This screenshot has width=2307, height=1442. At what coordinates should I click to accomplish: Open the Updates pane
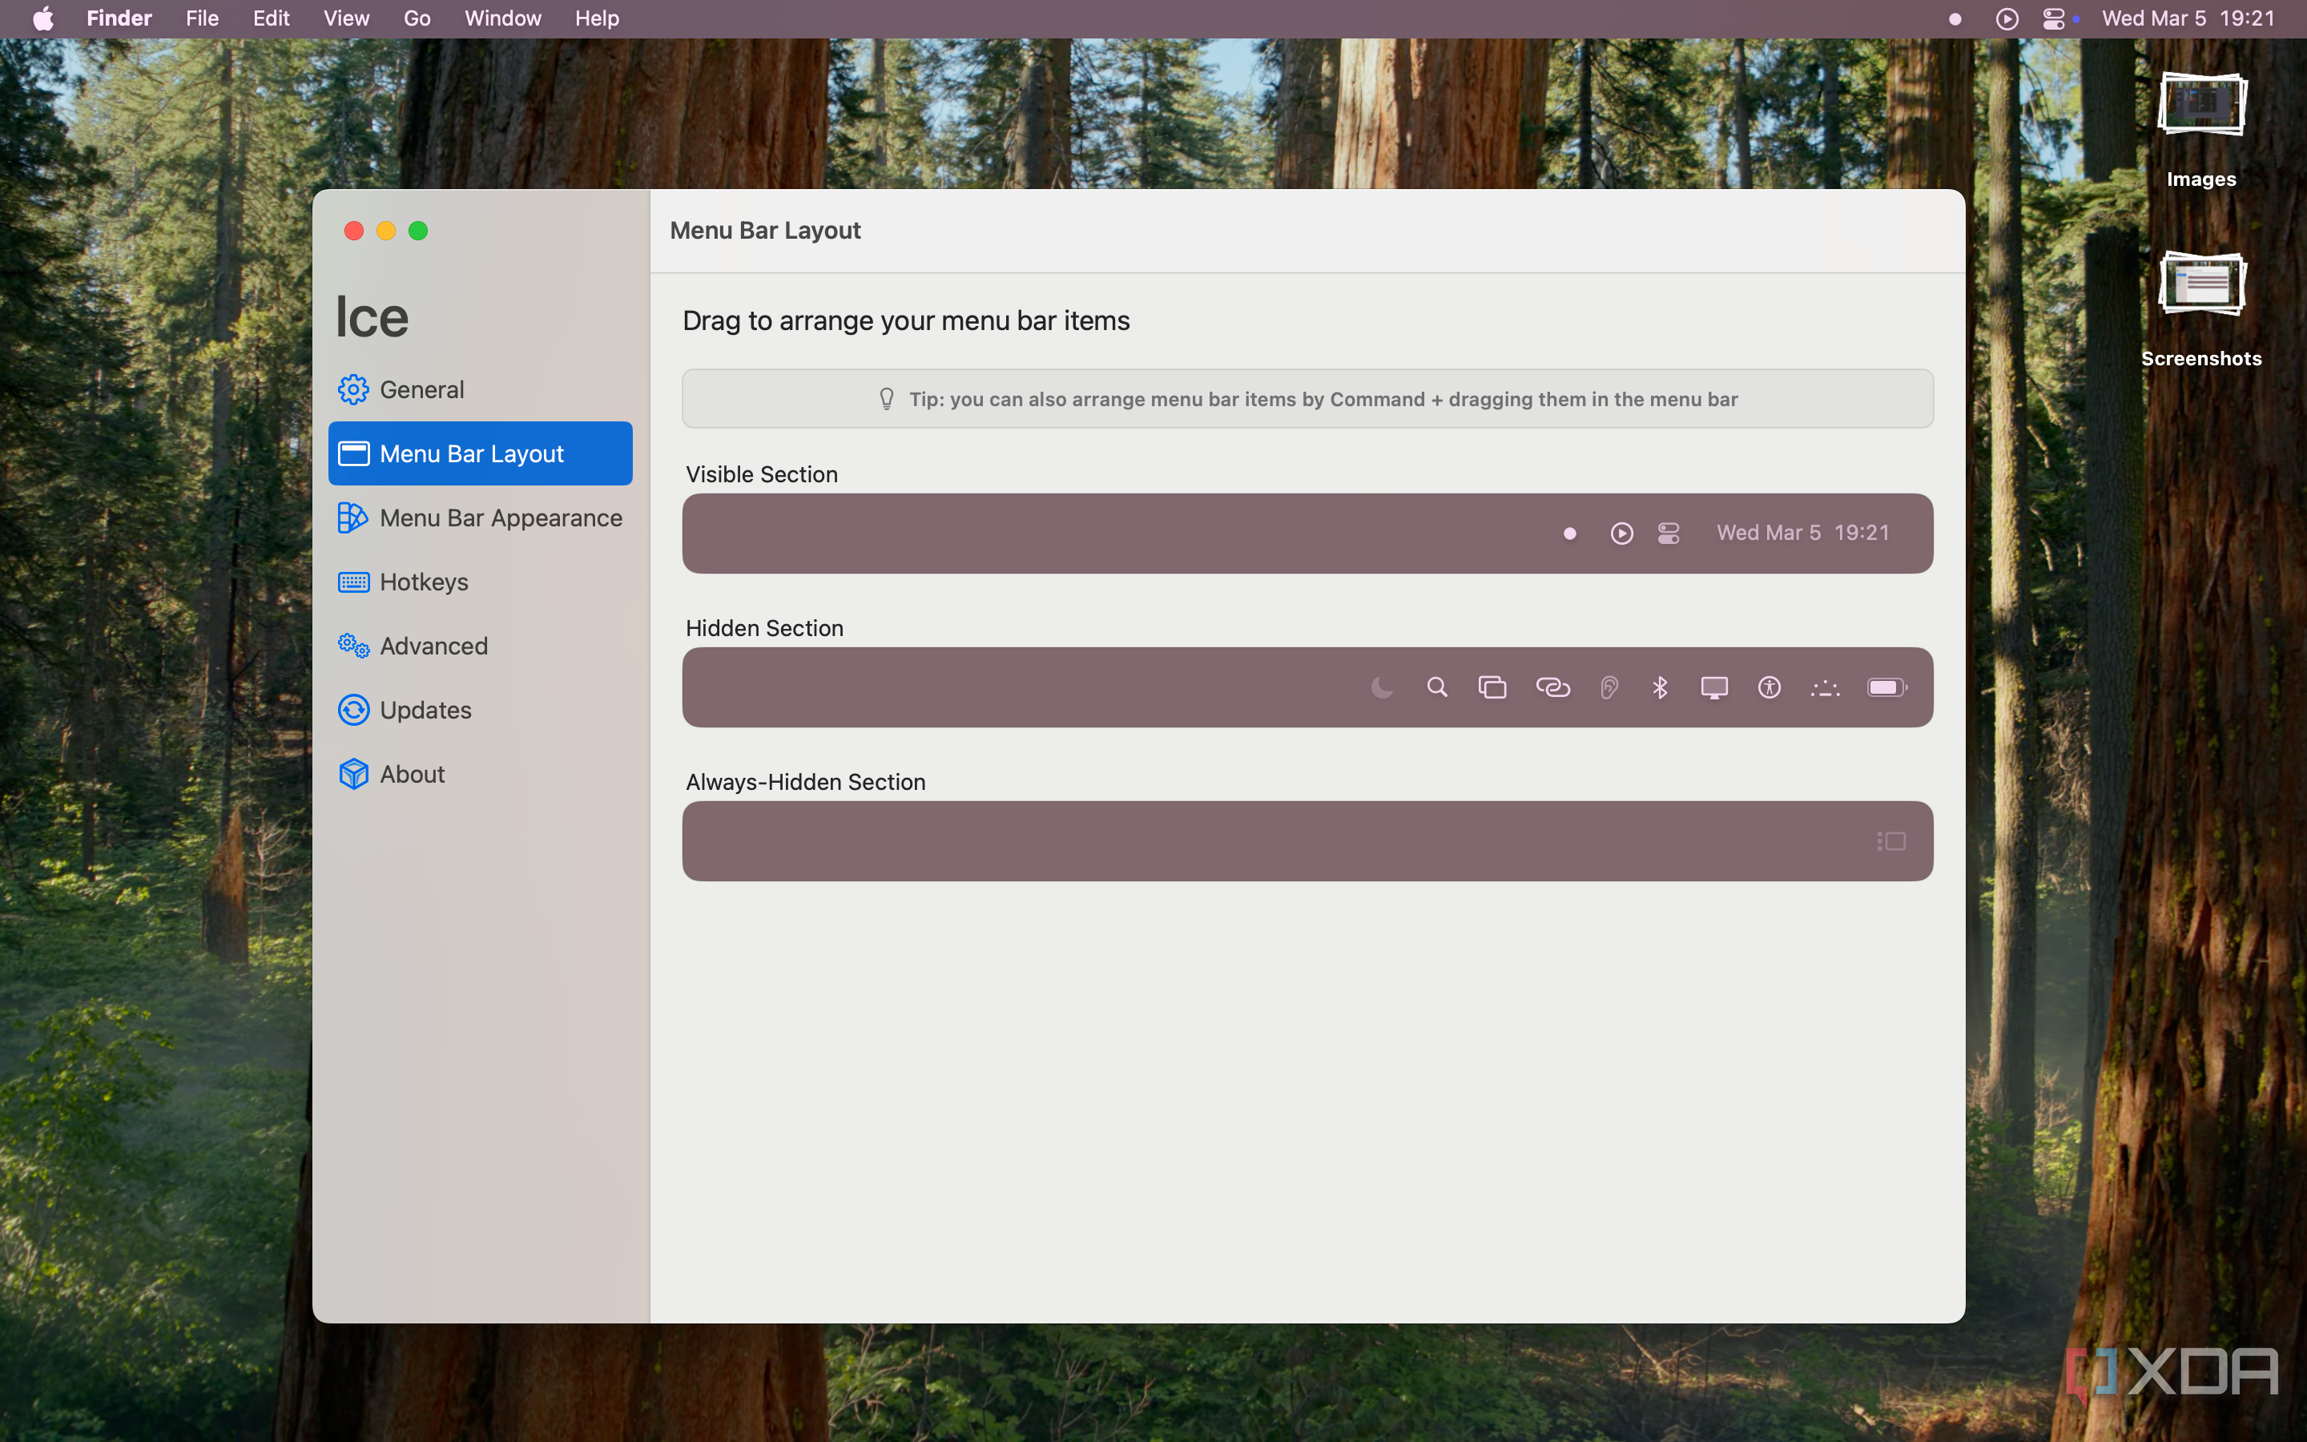pyautogui.click(x=481, y=710)
